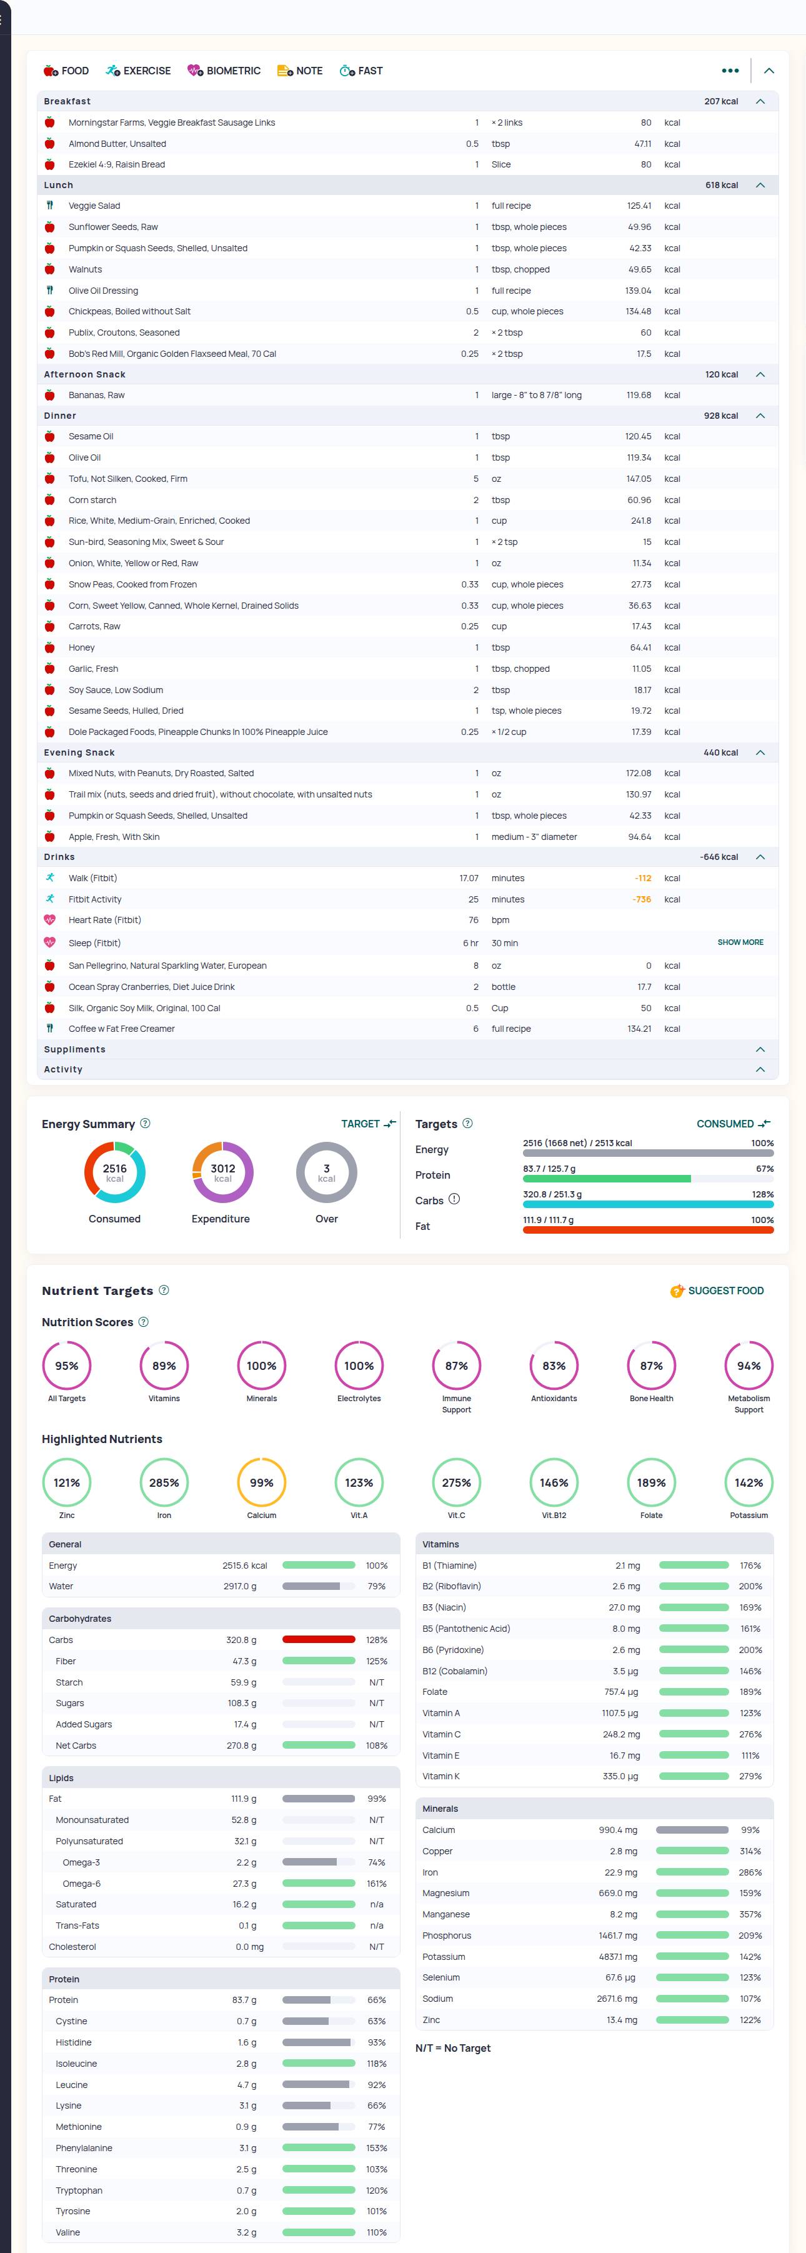Toggle Energy Summary to TARGET view

[x=368, y=1124]
